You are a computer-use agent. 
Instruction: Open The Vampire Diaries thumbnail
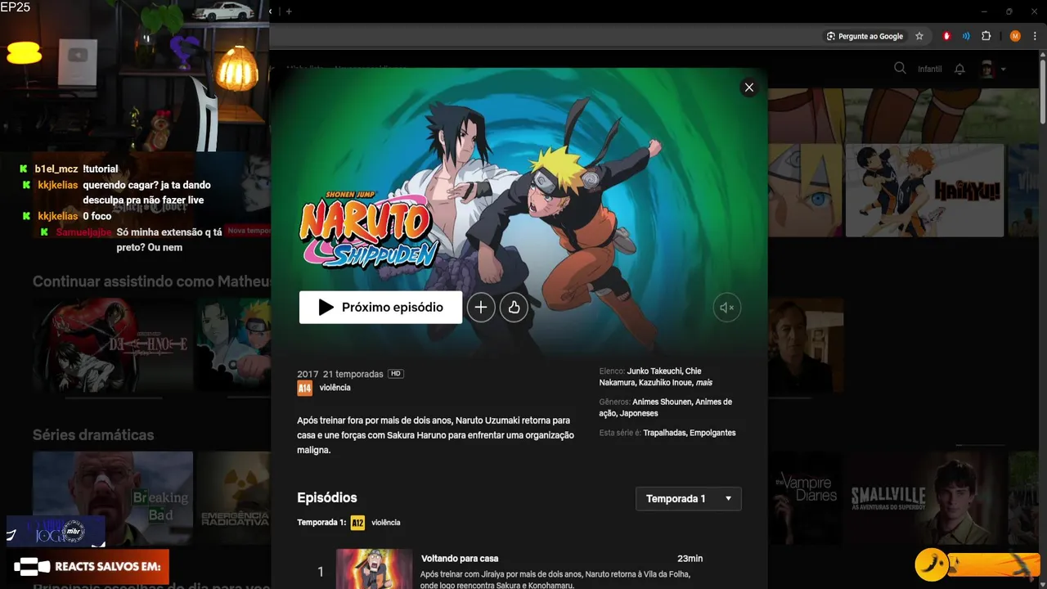tap(805, 498)
